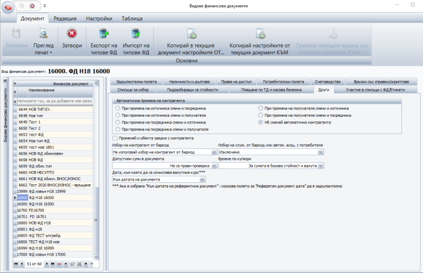Open the Счетоводство tab
Screen dimensions: 423x273
click(x=328, y=82)
